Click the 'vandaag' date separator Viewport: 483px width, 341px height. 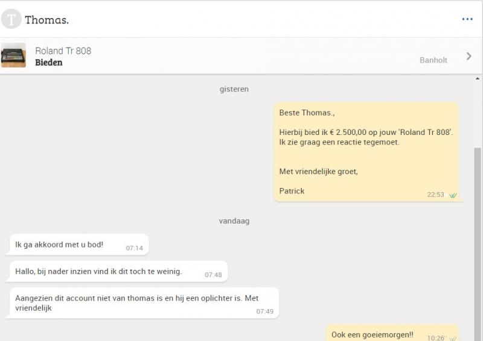pos(234,221)
